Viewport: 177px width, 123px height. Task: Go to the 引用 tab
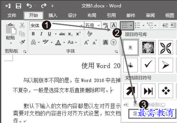pyautogui.click(x=111, y=15)
